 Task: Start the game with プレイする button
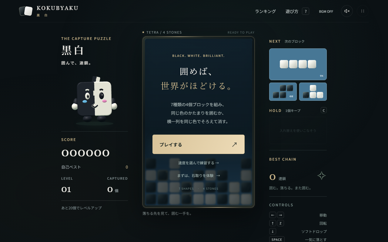[x=199, y=144]
